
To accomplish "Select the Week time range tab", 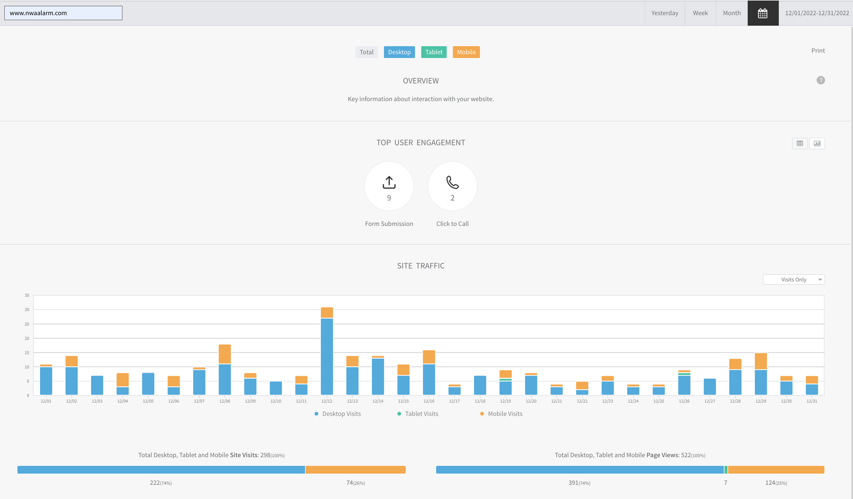I will [700, 13].
